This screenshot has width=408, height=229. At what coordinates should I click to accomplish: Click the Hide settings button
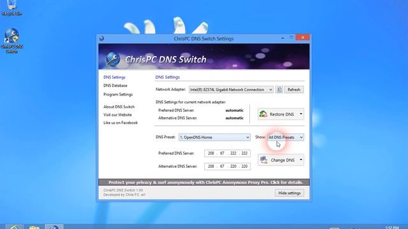point(289,193)
